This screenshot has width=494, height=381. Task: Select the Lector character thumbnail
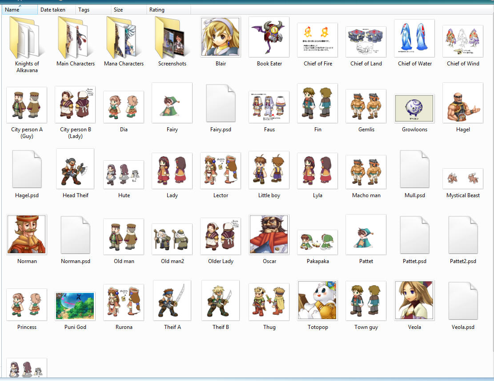(221, 170)
